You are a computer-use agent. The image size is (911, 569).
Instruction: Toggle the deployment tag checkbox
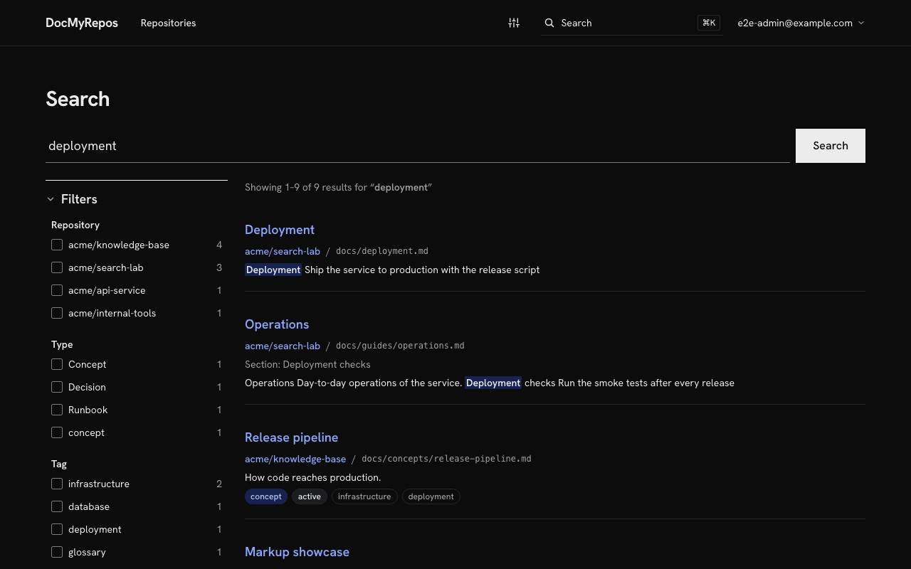point(57,529)
